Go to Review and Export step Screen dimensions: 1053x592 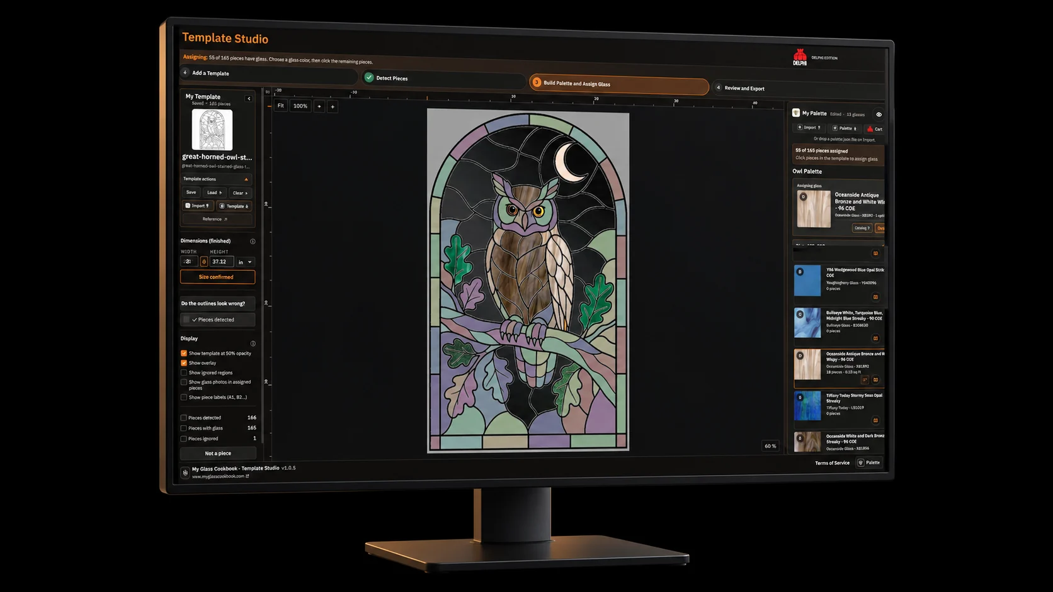pyautogui.click(x=797, y=89)
